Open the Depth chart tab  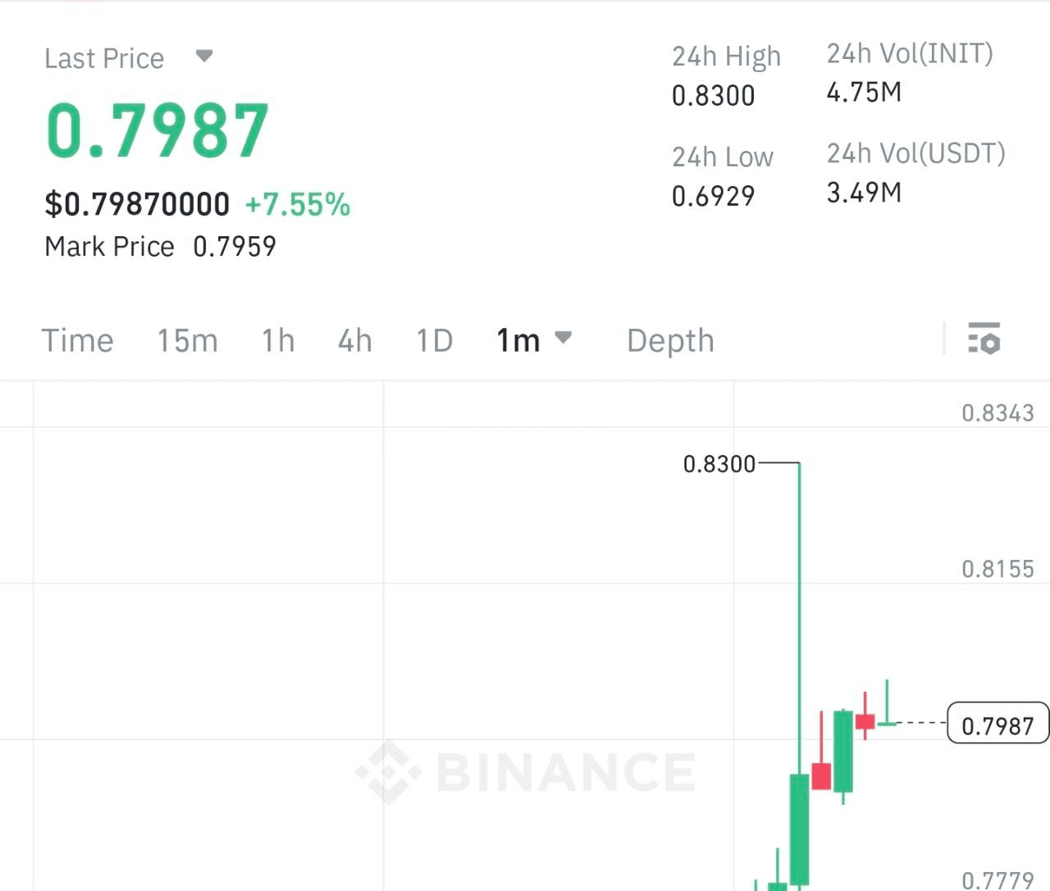coord(670,340)
